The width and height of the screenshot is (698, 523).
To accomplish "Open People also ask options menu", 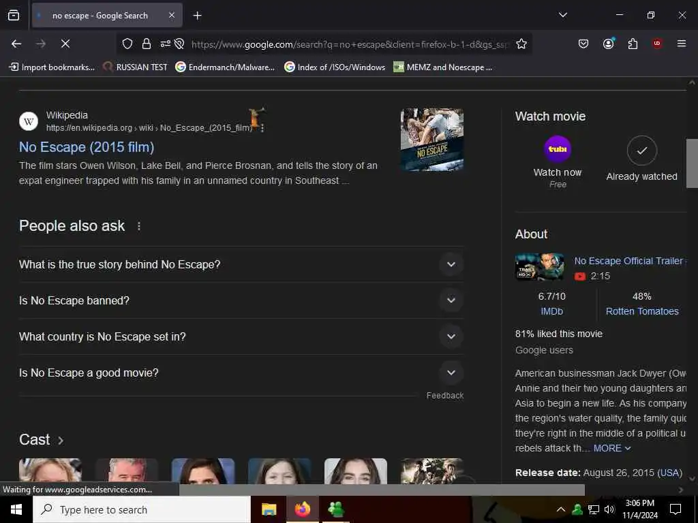I will pyautogui.click(x=139, y=226).
